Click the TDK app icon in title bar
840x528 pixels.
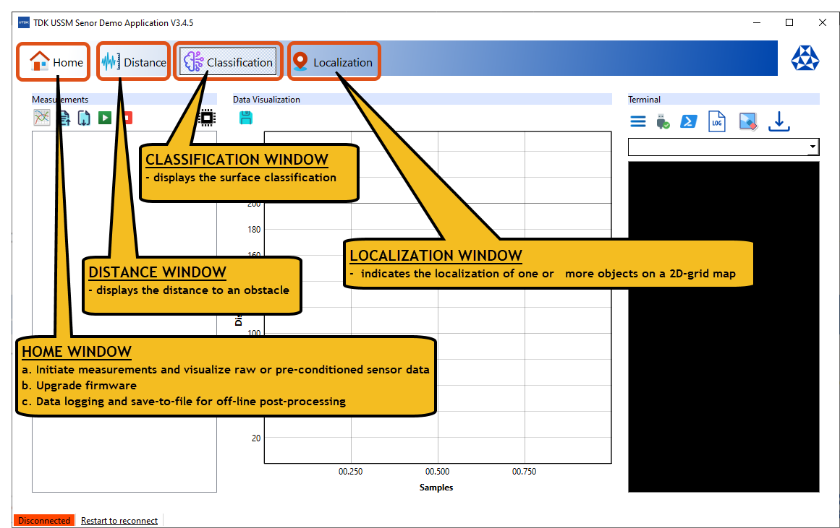point(24,22)
